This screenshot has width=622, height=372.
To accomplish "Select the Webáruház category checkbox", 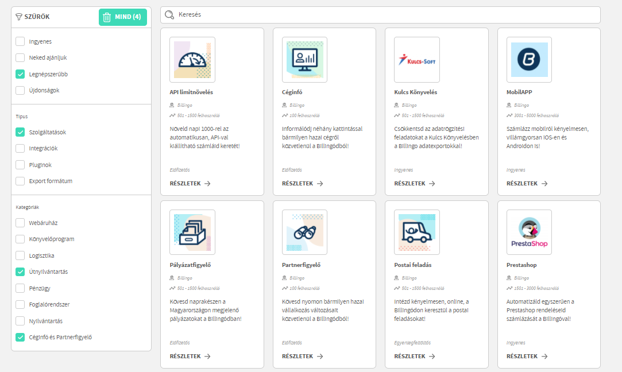I will coord(20,223).
